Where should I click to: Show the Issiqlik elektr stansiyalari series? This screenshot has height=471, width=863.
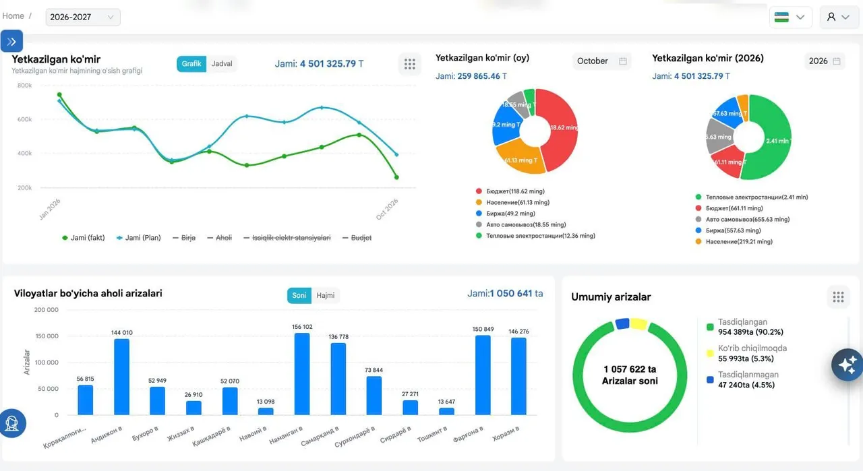(x=287, y=238)
